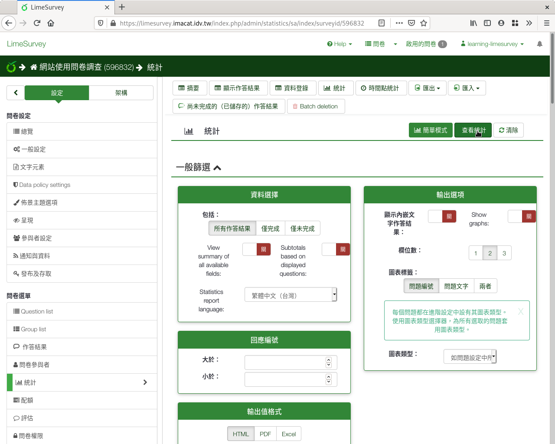555x444 pixels.
Task: Collapse the 一般篩選 section chevron
Action: pyautogui.click(x=217, y=168)
